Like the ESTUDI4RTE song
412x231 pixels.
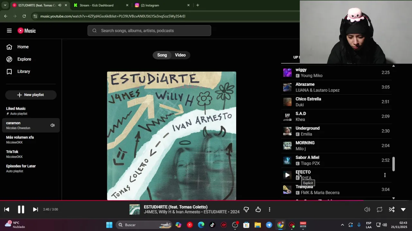point(258,210)
